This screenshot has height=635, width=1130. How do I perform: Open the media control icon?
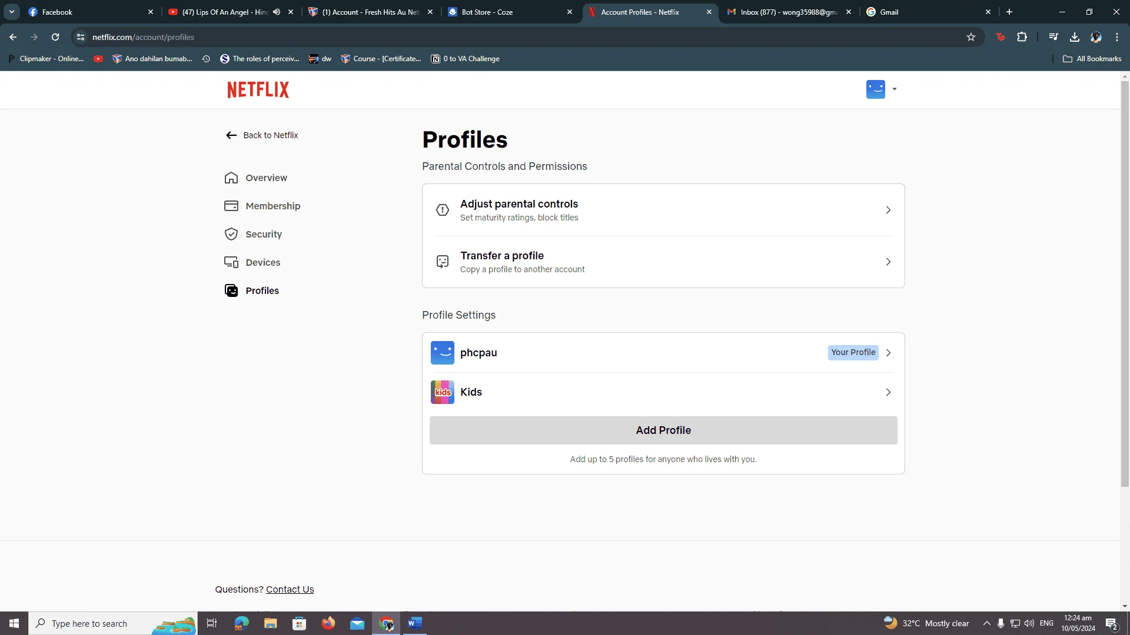click(1053, 37)
